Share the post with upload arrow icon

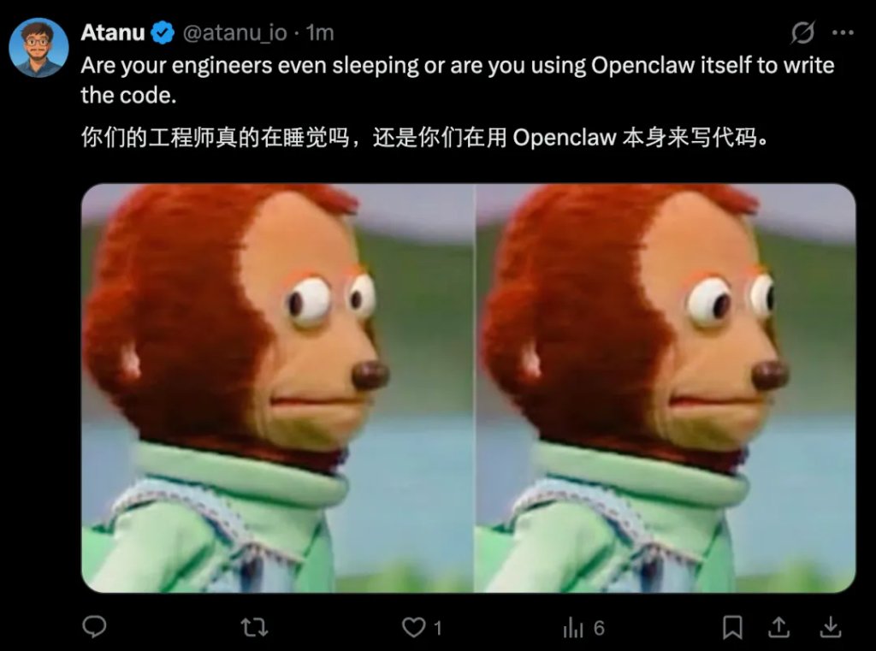[778, 628]
